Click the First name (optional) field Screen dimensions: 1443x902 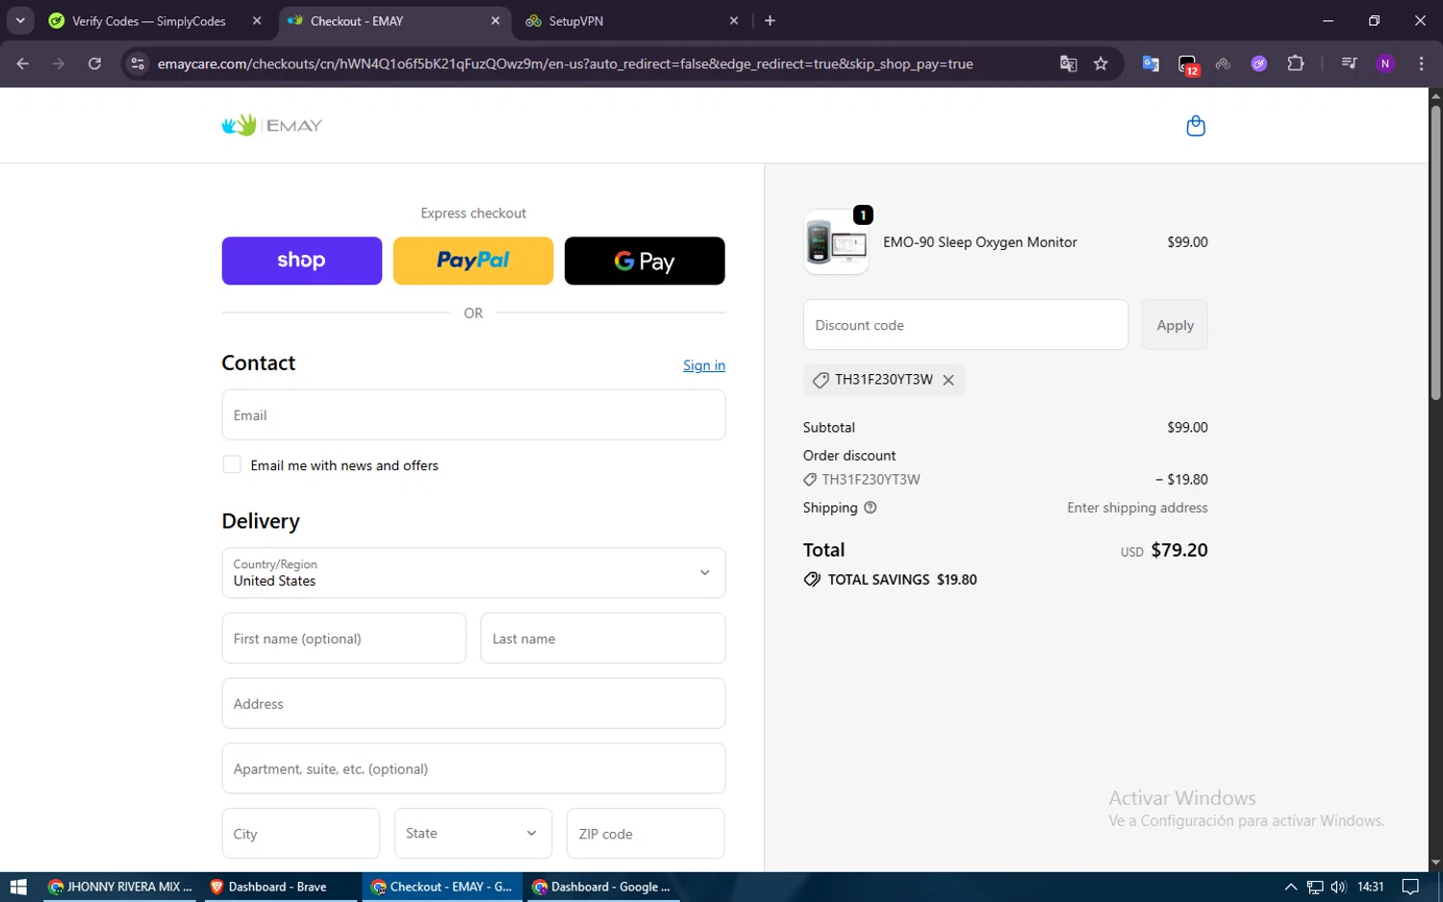tap(343, 639)
